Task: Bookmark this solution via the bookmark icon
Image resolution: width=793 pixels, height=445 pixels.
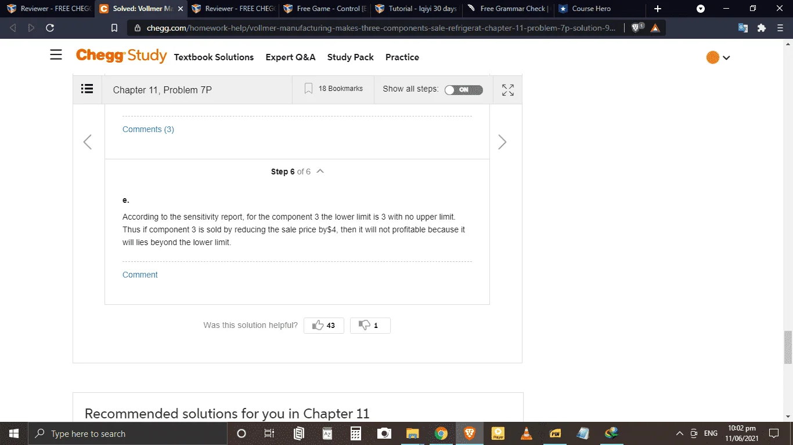Action: [x=308, y=89]
